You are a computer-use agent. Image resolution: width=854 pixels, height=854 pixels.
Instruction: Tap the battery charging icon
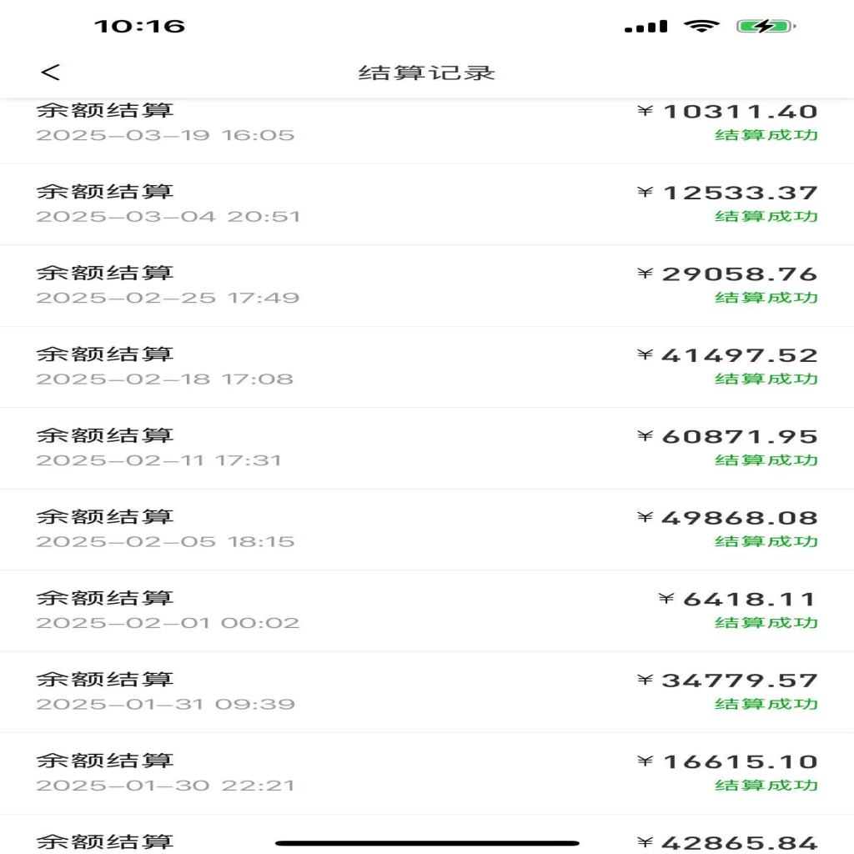(x=765, y=26)
